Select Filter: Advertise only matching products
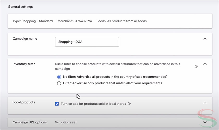This screenshot has height=130, width=219. [59, 83]
